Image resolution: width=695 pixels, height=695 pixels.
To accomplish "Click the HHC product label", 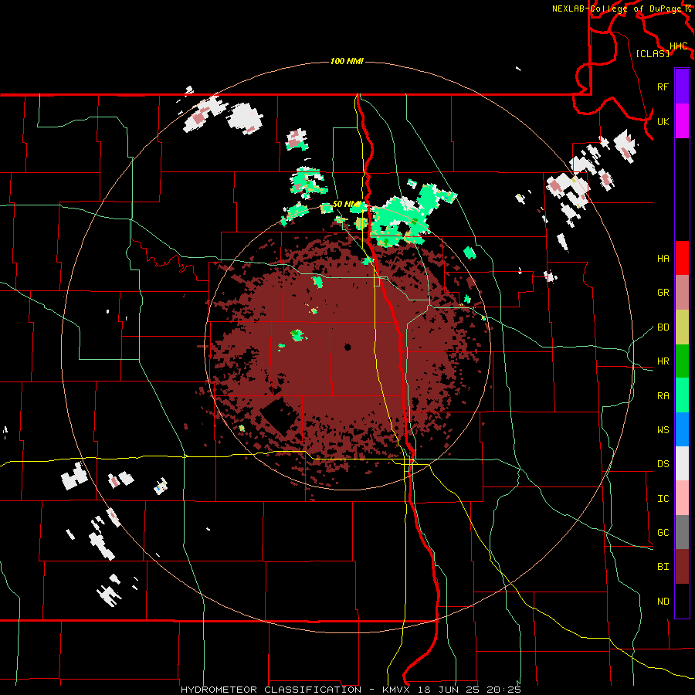I will [679, 46].
